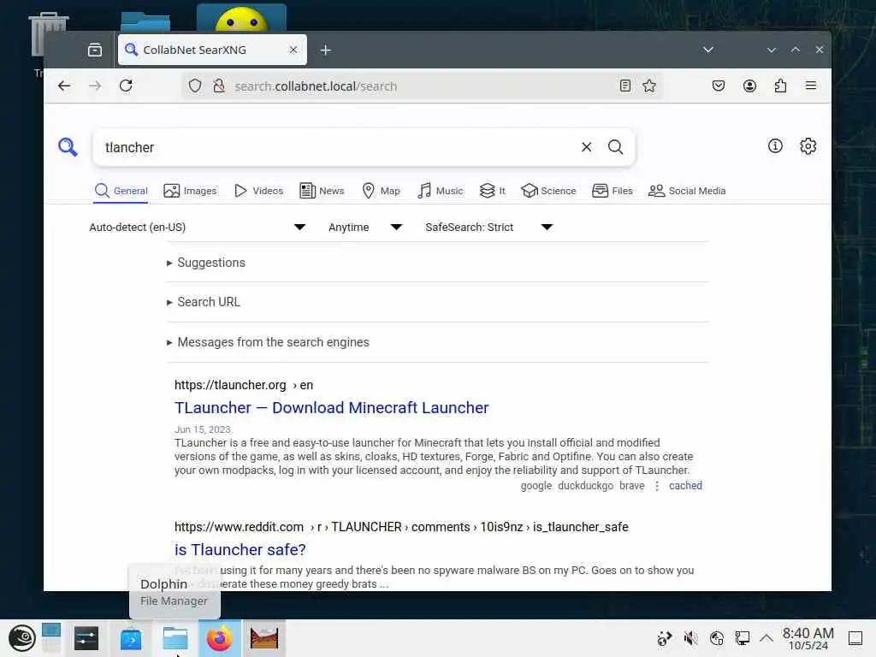Select the General search category tab
Image resolution: width=876 pixels, height=657 pixels.
[x=121, y=191]
